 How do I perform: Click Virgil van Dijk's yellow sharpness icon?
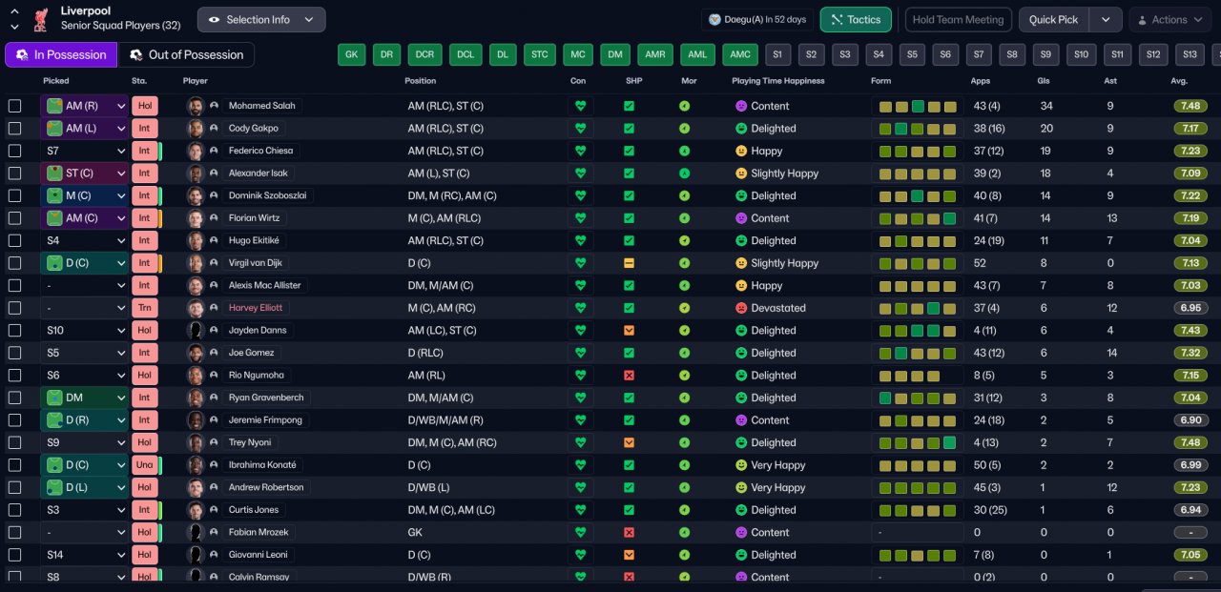tap(629, 263)
